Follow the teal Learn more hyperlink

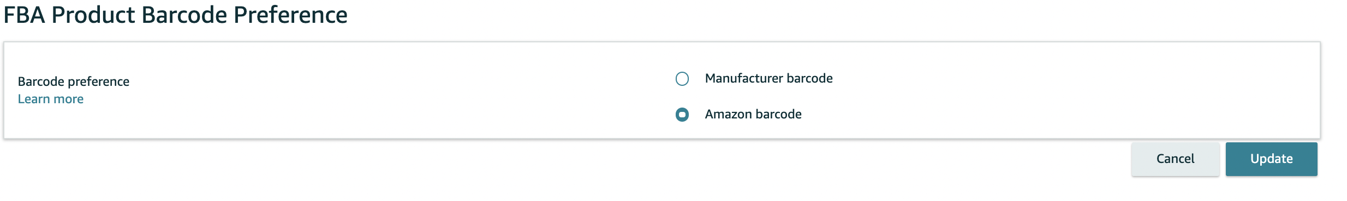click(x=51, y=99)
